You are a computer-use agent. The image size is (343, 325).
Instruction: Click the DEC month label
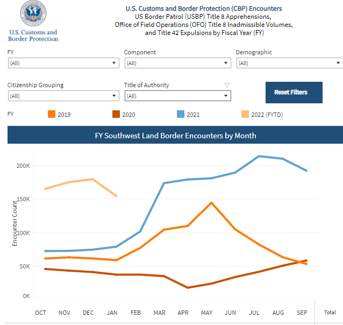click(88, 313)
